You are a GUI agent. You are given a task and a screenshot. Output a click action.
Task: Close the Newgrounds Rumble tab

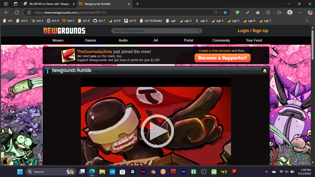[129, 4]
